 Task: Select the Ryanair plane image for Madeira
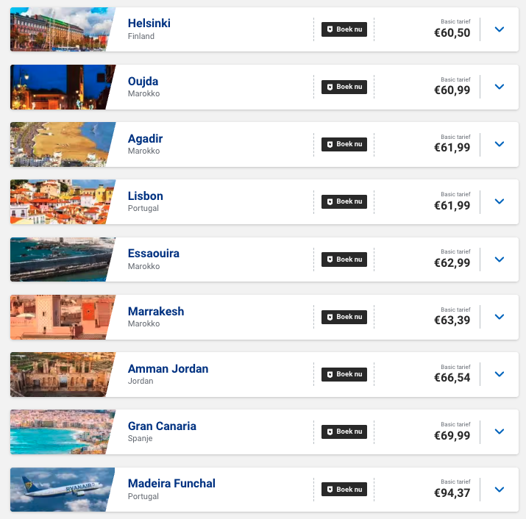click(x=60, y=490)
